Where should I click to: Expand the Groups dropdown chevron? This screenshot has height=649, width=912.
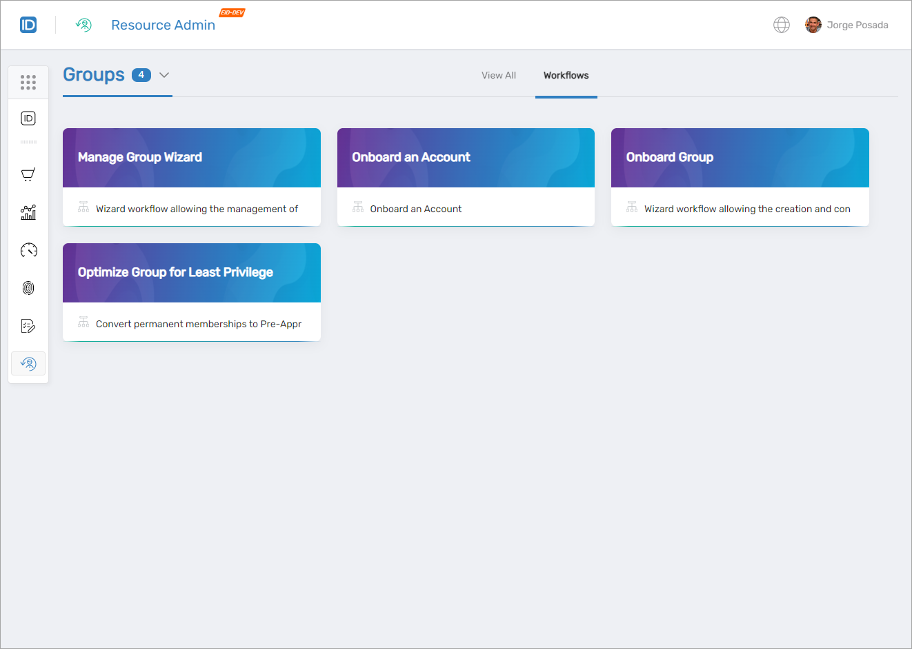click(x=163, y=75)
